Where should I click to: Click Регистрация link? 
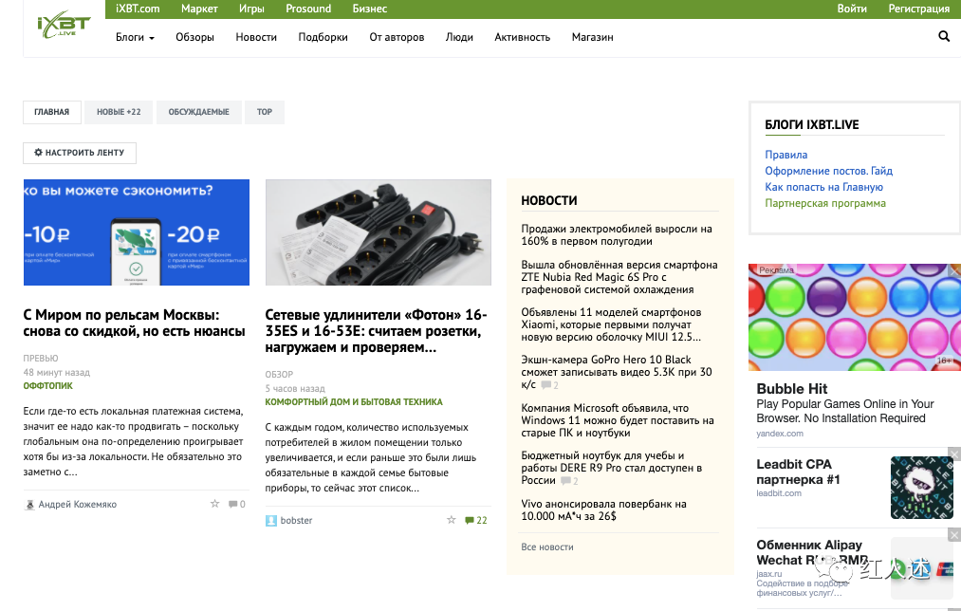pyautogui.click(x=918, y=9)
